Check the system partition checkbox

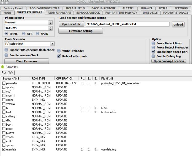4,145
